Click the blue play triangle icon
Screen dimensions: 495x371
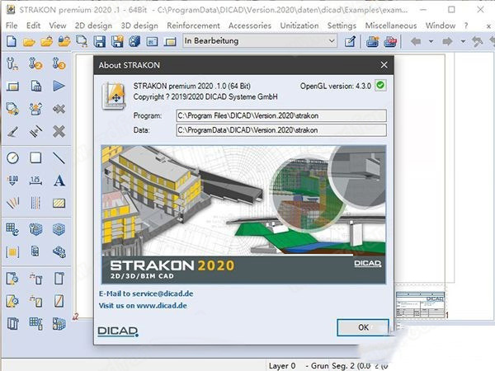(59, 86)
